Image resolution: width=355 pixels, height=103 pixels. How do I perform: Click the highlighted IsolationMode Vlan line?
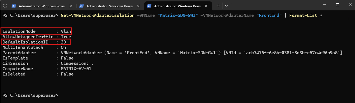tap(36, 31)
